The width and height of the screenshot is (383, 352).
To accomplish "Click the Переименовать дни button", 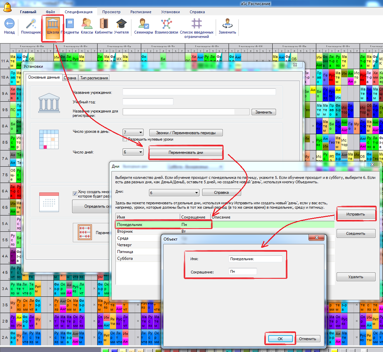I will click(x=186, y=152).
